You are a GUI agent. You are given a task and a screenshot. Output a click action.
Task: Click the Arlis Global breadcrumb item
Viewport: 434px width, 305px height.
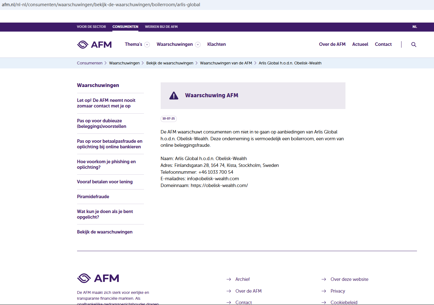[290, 63]
